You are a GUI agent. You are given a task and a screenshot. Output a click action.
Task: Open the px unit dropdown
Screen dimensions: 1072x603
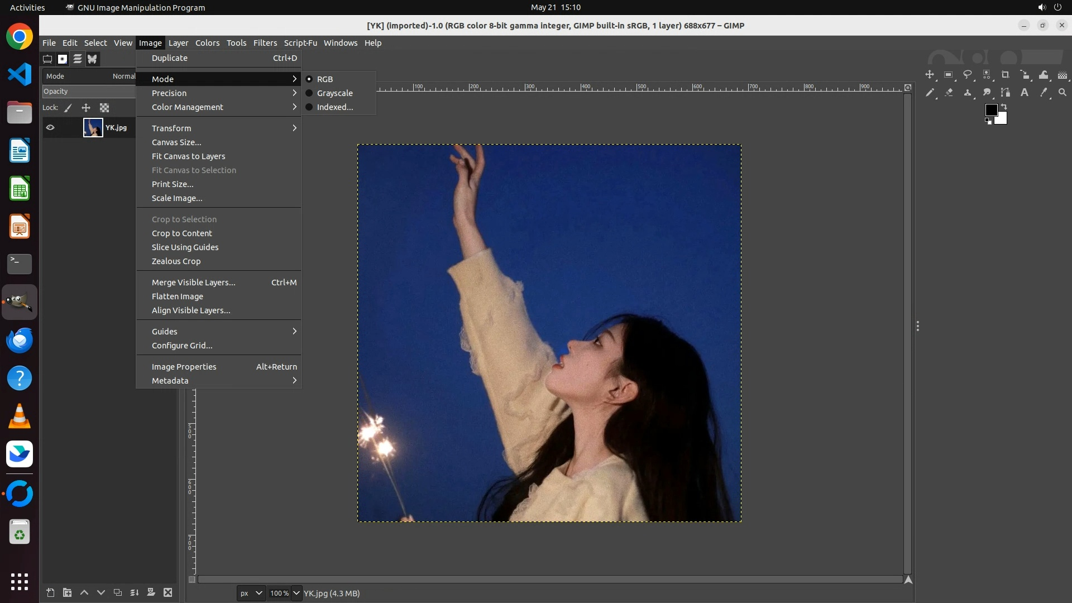pos(251,594)
